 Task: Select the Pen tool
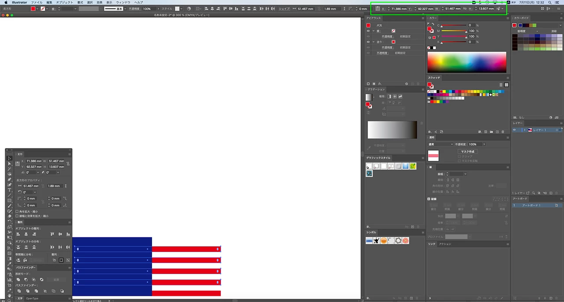click(9, 179)
